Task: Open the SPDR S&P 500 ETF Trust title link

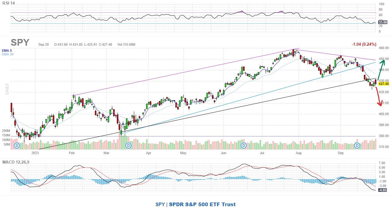Action: (202, 204)
